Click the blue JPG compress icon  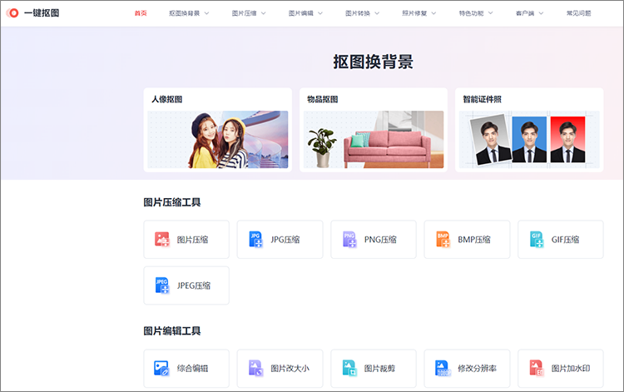255,240
